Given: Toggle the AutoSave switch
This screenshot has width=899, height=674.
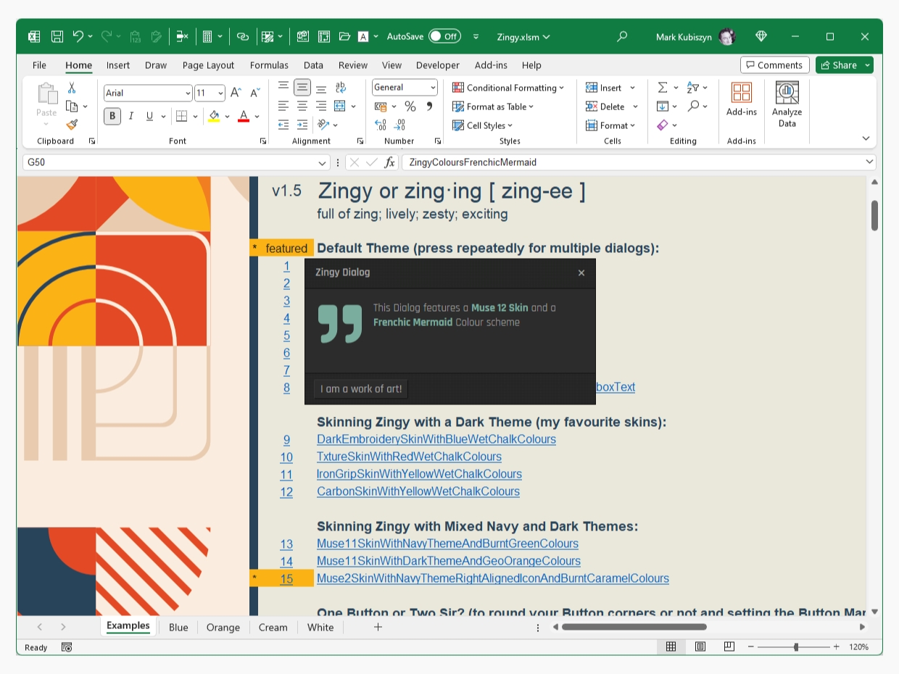Looking at the screenshot, I should point(444,36).
